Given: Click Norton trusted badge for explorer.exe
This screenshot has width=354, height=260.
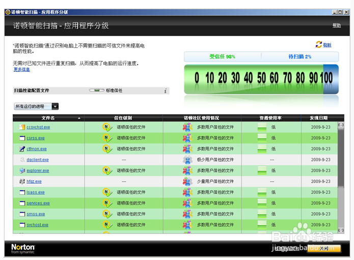Looking at the screenshot, I should (x=107, y=170).
